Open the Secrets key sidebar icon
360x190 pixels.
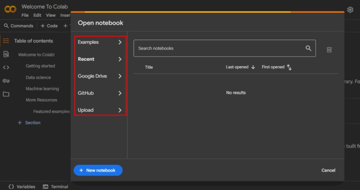click(x=6, y=81)
